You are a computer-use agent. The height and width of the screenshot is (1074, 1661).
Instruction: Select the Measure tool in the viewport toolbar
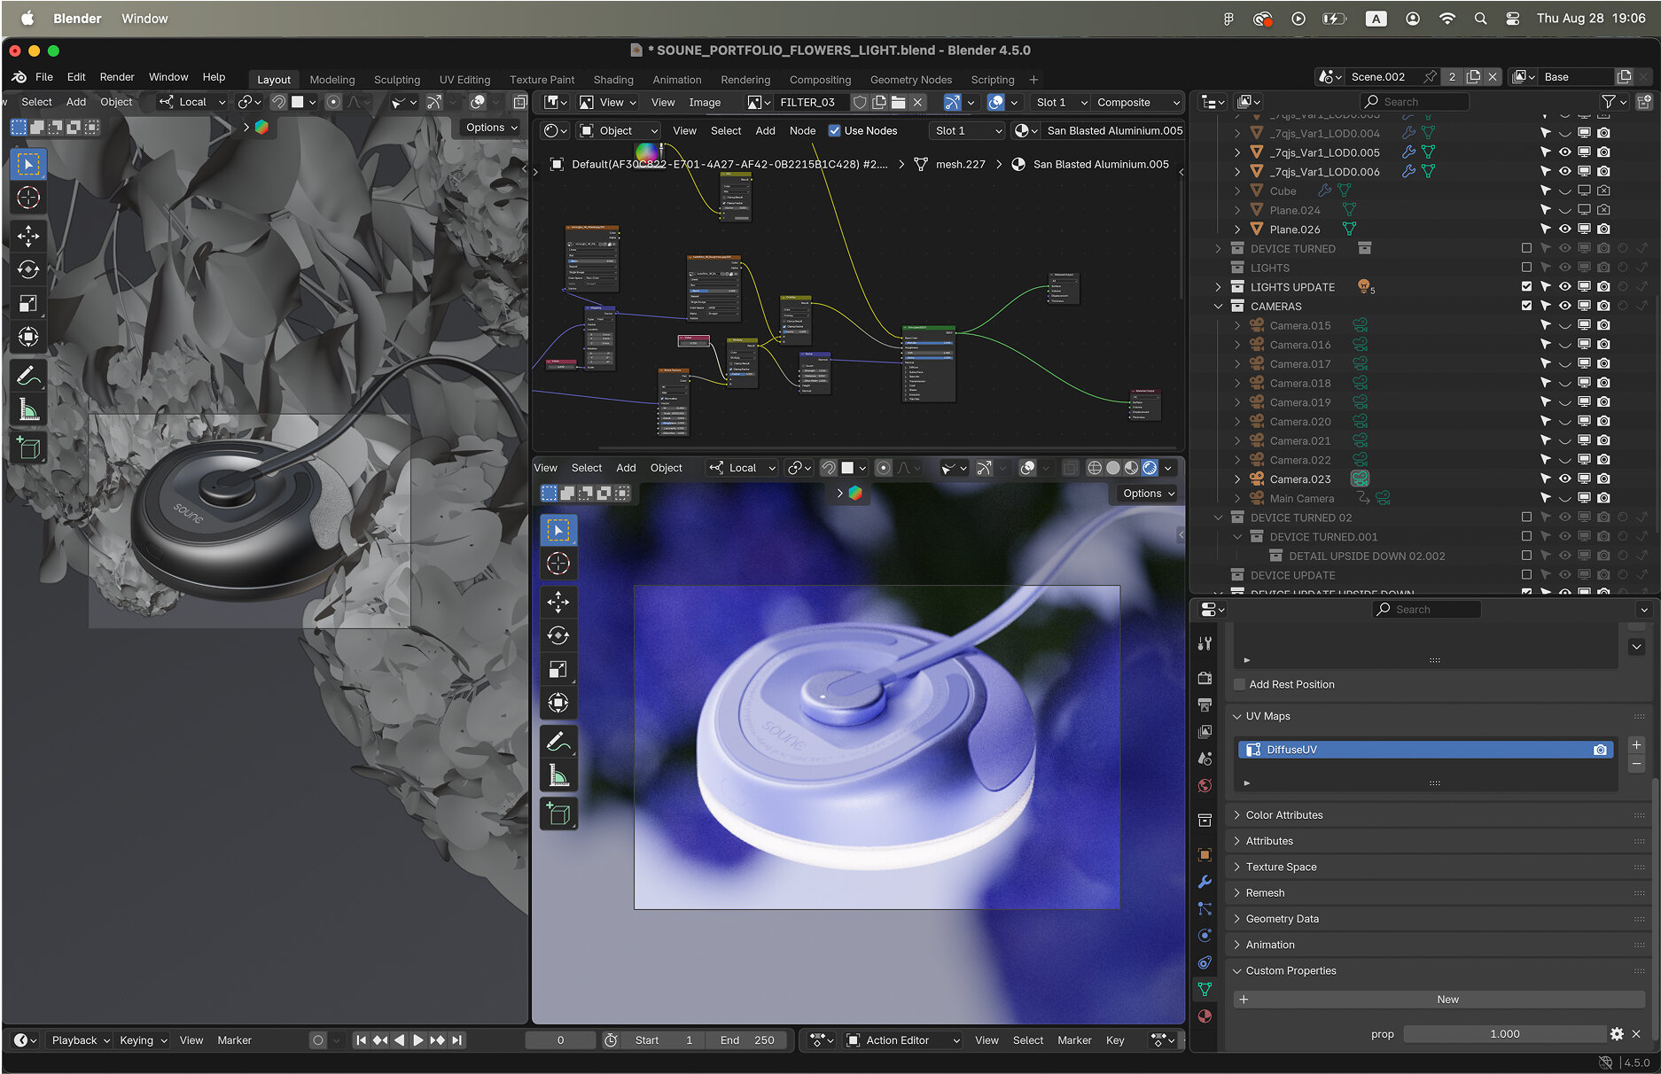tap(28, 409)
